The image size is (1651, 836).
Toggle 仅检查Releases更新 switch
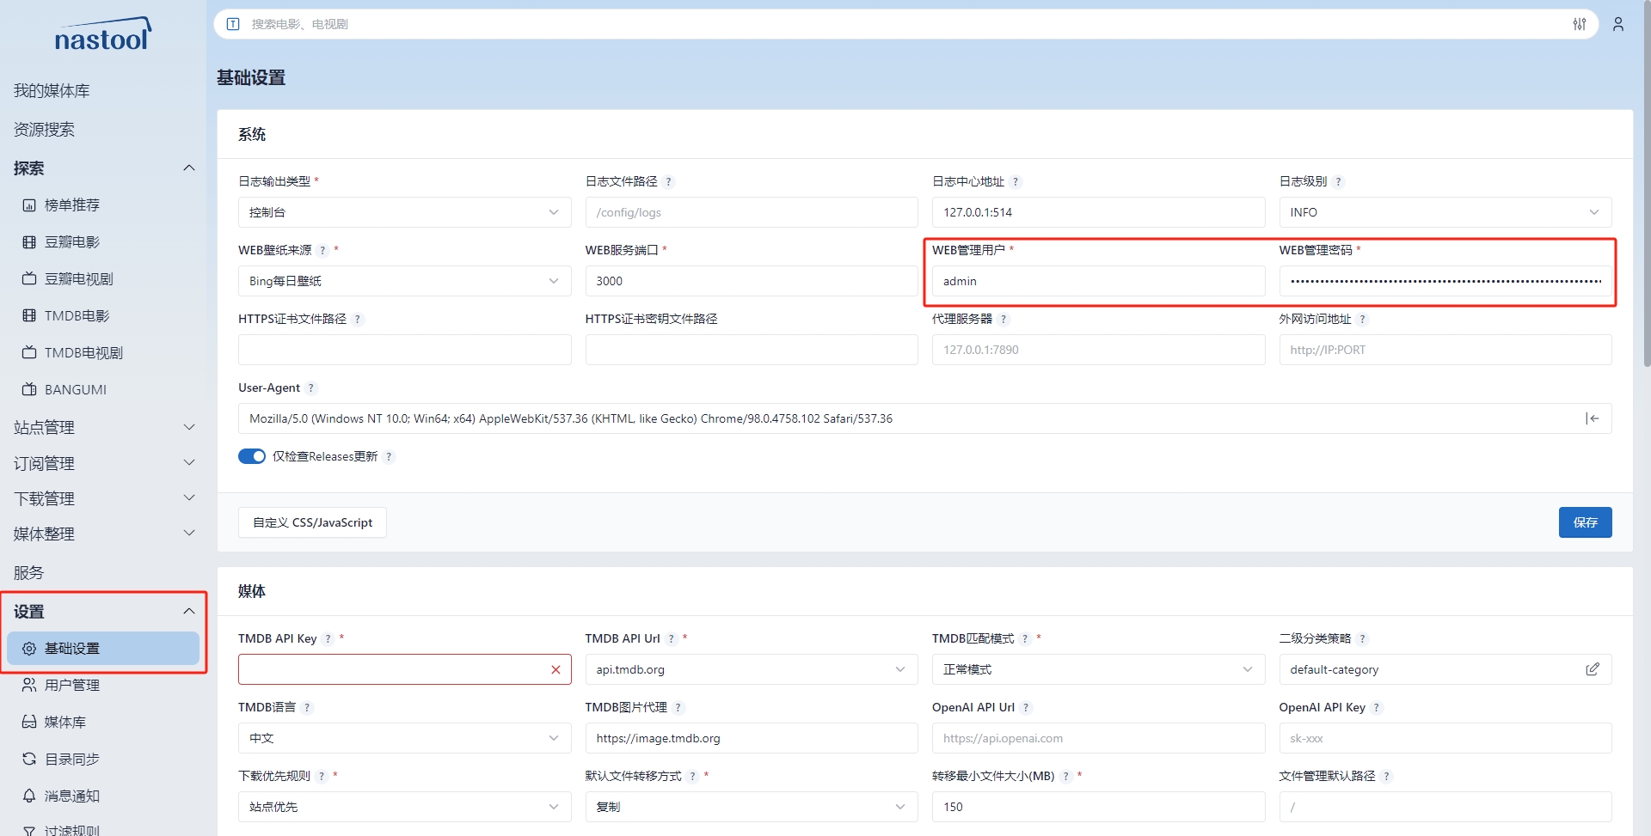tap(252, 456)
